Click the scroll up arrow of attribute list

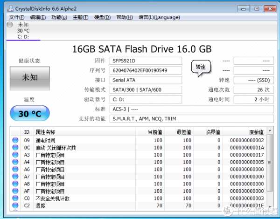[x=270, y=131]
